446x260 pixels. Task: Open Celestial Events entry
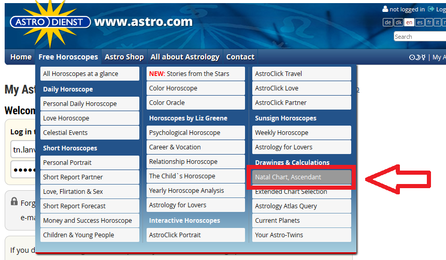click(x=90, y=132)
